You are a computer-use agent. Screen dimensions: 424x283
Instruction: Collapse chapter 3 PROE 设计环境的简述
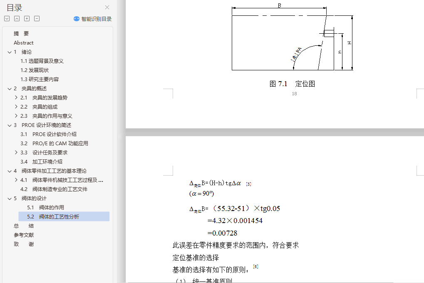10,125
